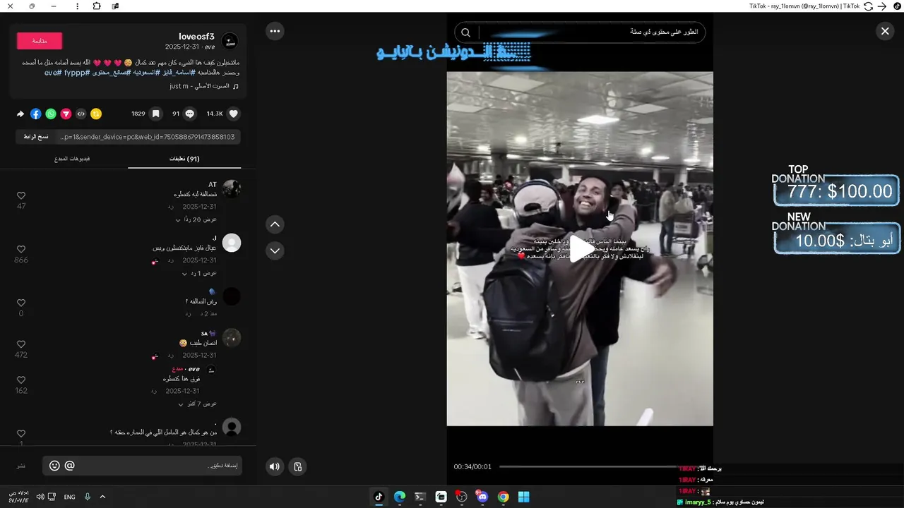
Task: Click the mini player icon beside the volume button
Action: [x=298, y=466]
